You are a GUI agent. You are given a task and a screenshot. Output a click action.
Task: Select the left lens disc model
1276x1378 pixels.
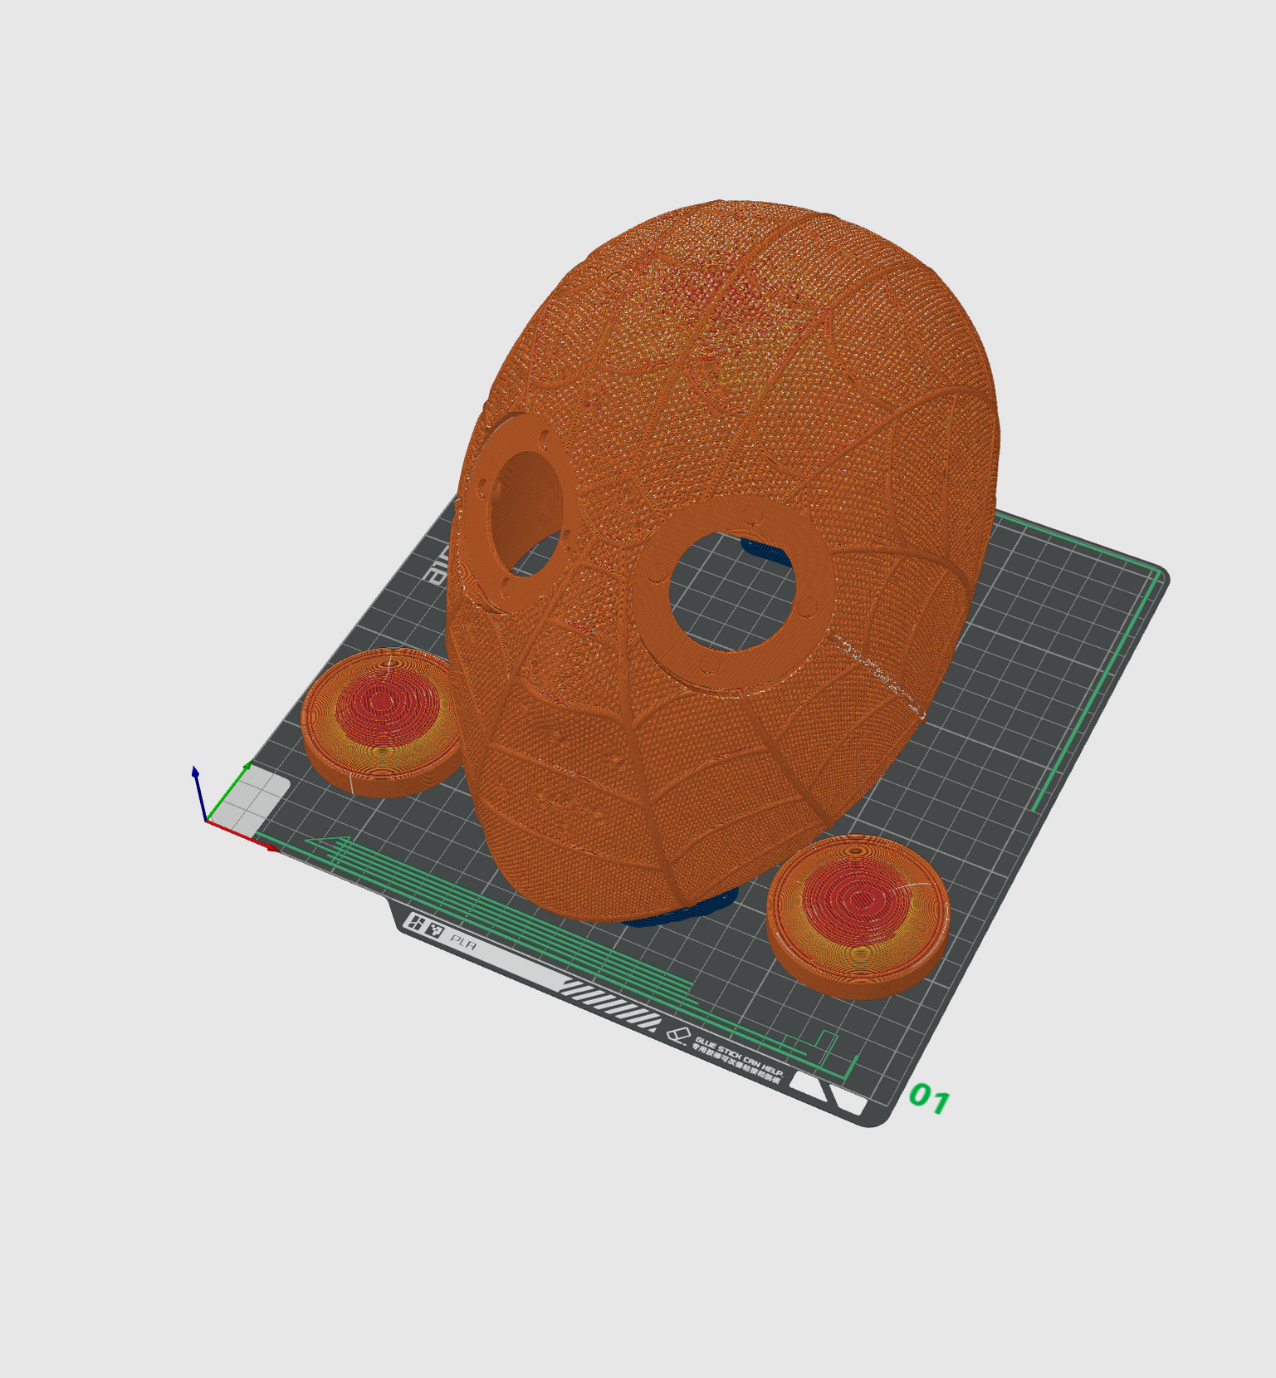[380, 723]
